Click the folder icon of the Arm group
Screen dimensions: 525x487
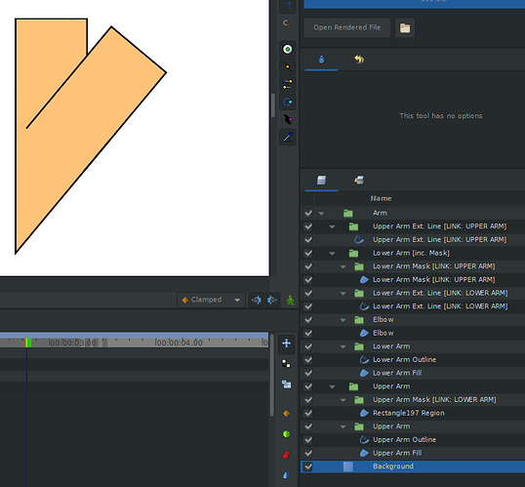(x=348, y=213)
